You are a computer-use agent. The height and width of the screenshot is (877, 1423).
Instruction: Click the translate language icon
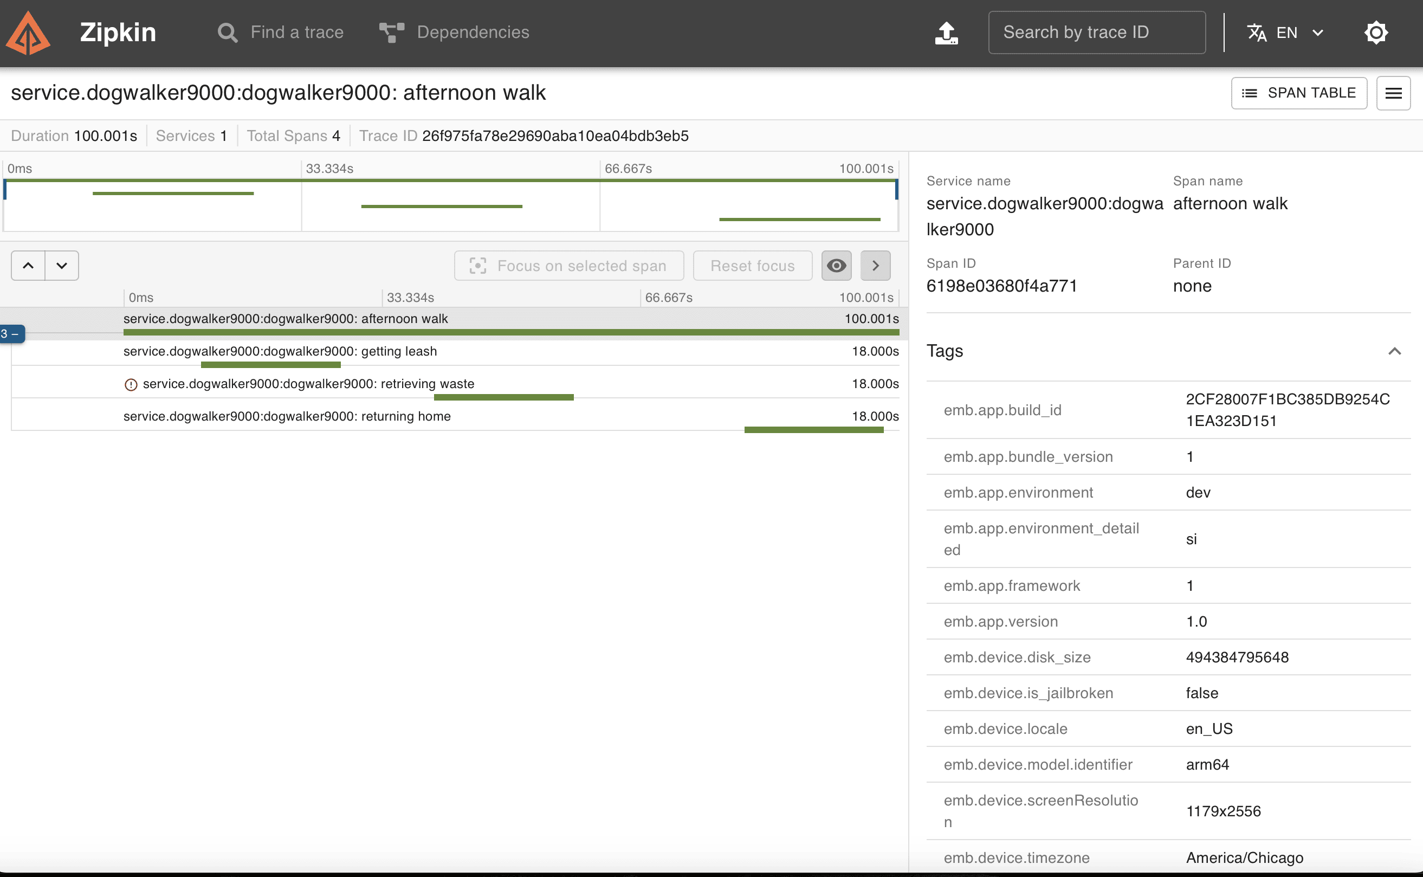pyautogui.click(x=1257, y=33)
